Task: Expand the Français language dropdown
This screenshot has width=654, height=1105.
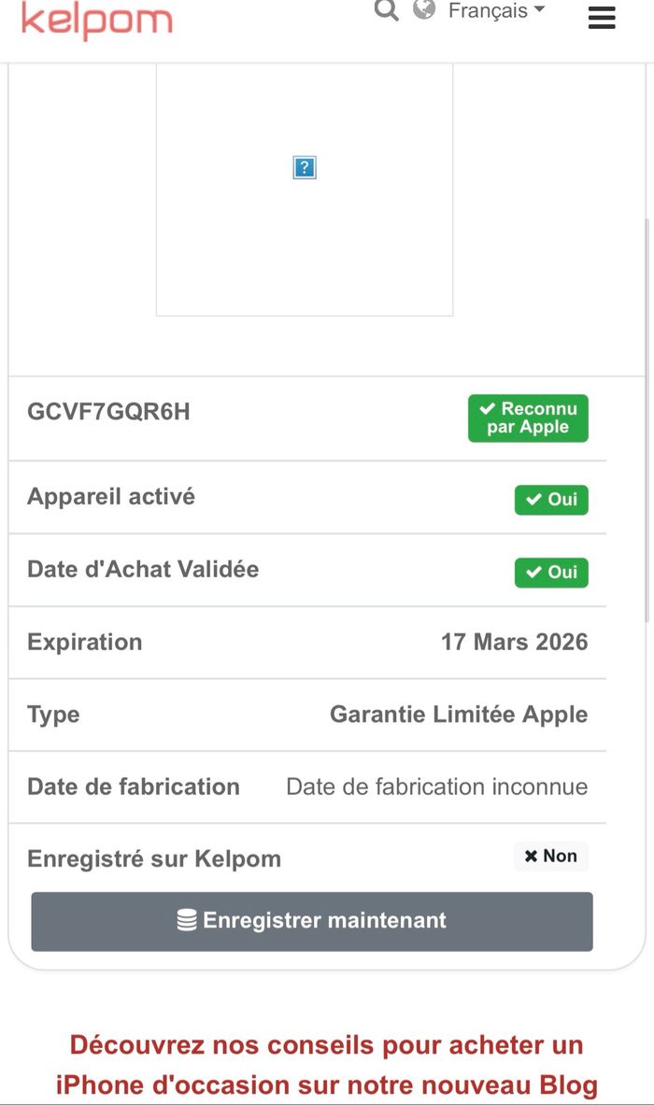Action: pos(496,10)
